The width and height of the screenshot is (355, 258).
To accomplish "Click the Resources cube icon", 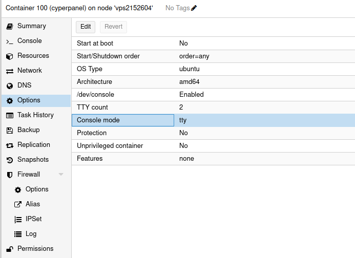I will (9, 56).
